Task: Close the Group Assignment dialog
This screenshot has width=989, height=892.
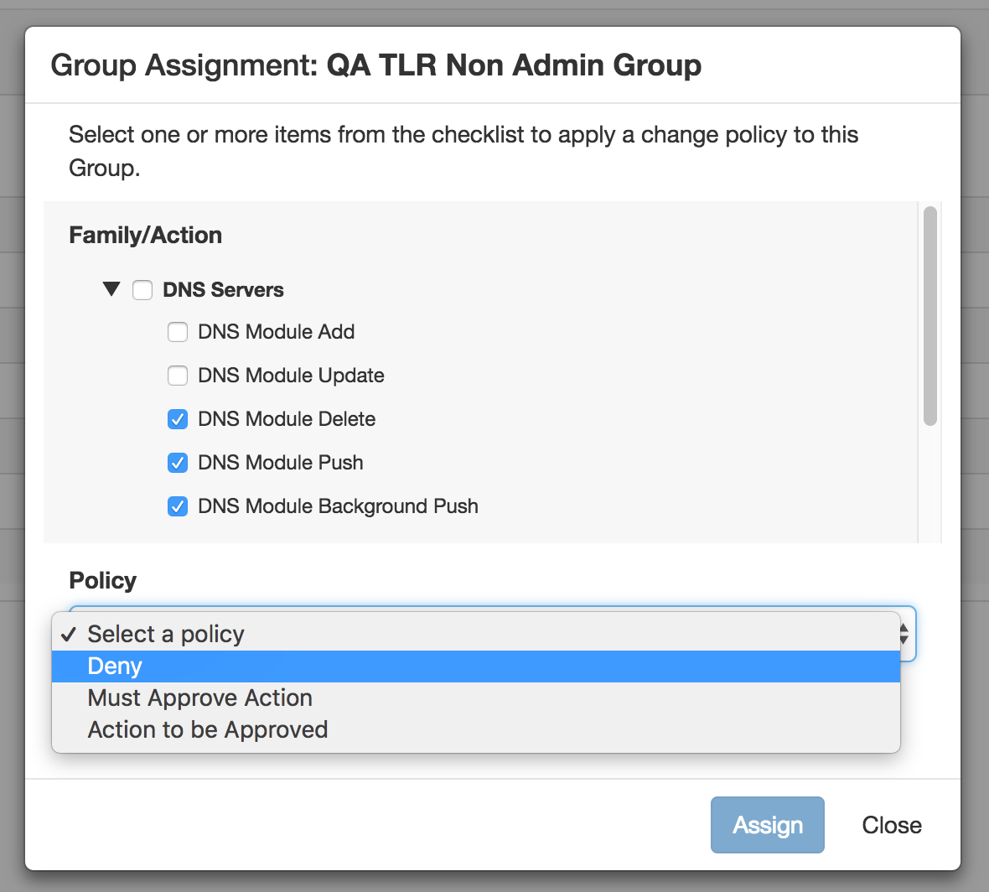Action: [891, 825]
